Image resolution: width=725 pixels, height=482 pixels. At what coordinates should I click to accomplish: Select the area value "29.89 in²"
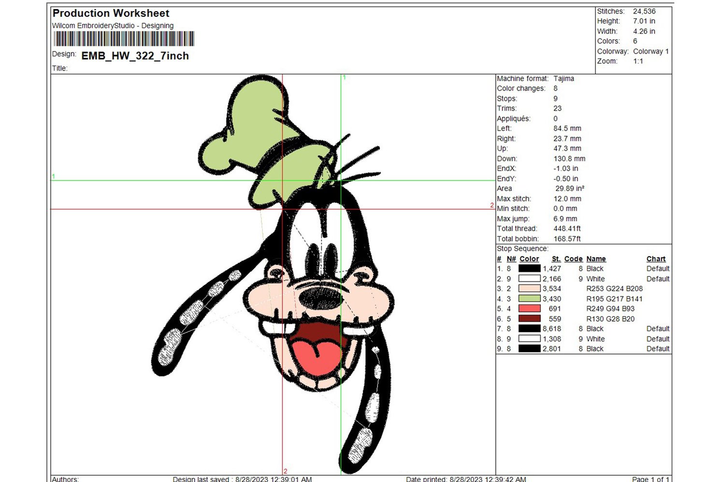pyautogui.click(x=570, y=188)
